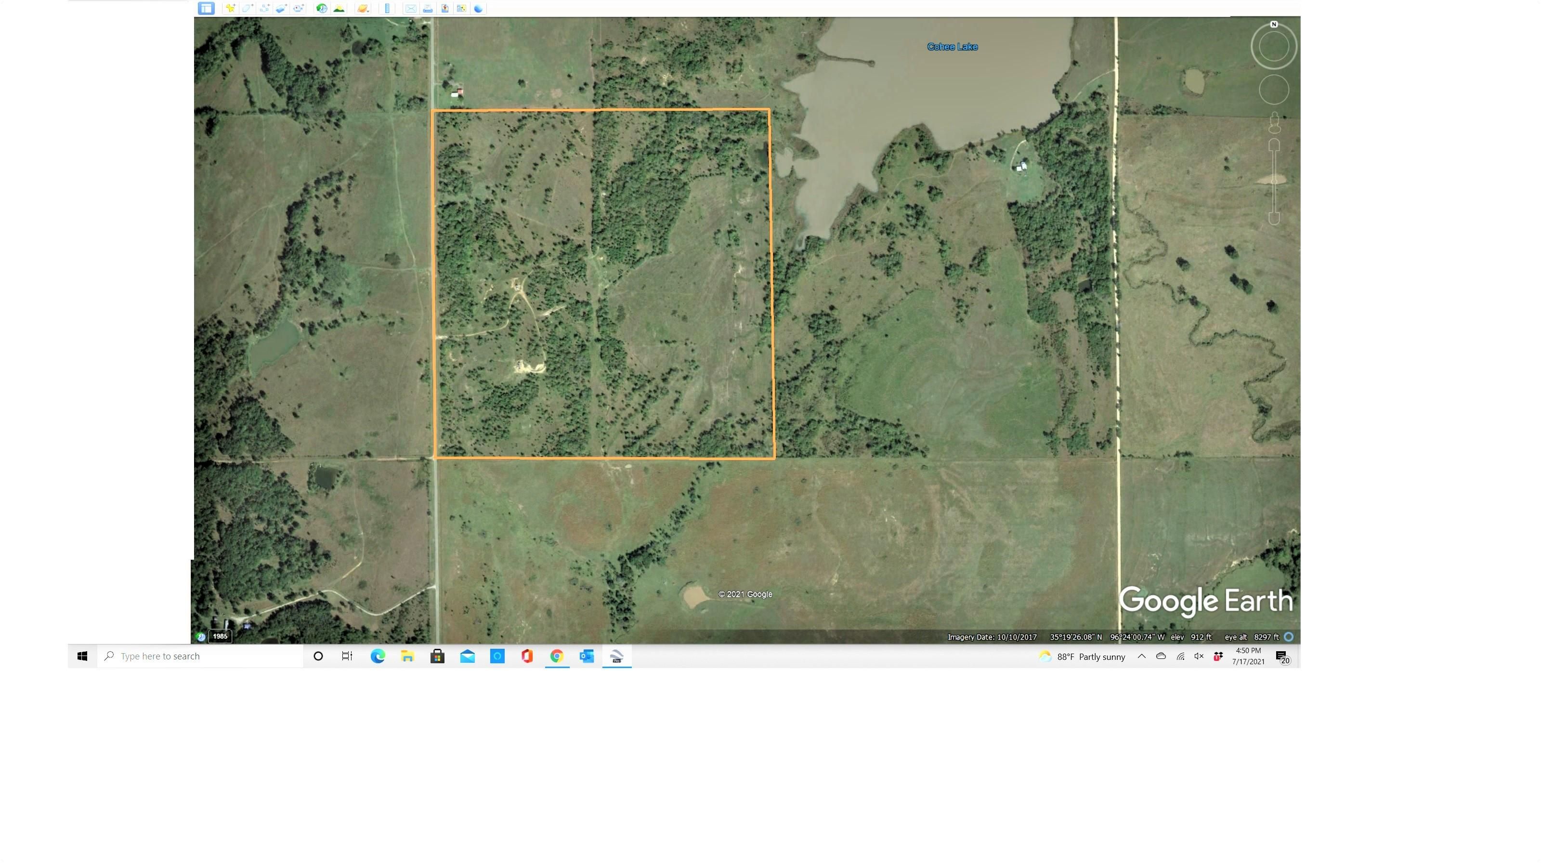The image size is (1541, 867).
Task: Open the planets switcher dropdown
Action: (363, 8)
